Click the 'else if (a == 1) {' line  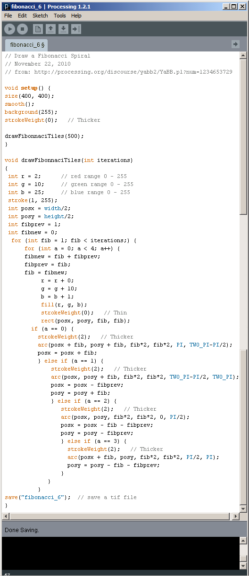(x=73, y=361)
